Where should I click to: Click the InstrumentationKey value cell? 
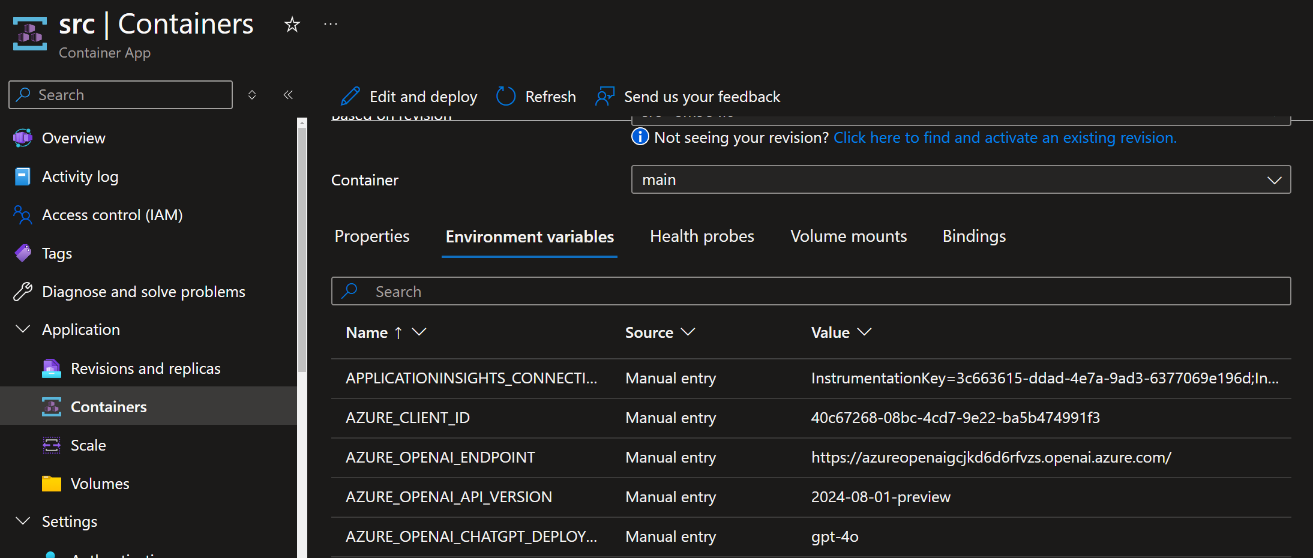pos(1045,378)
